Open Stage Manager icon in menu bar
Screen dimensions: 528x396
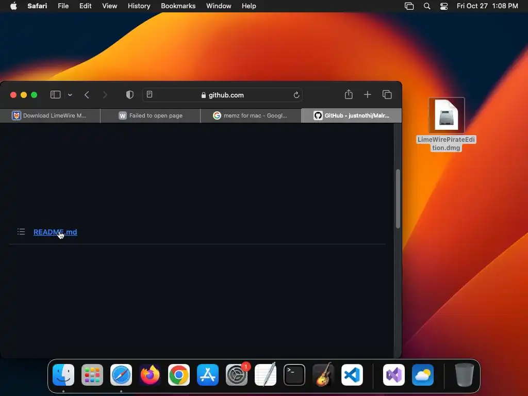pyautogui.click(x=409, y=6)
